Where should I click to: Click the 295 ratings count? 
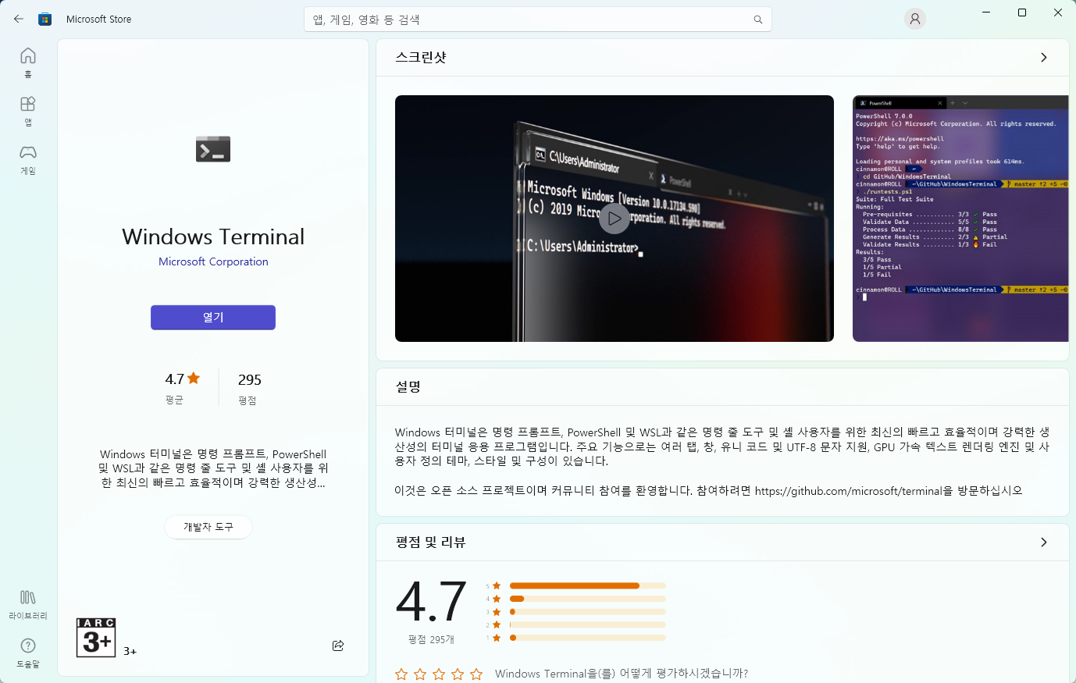click(250, 379)
